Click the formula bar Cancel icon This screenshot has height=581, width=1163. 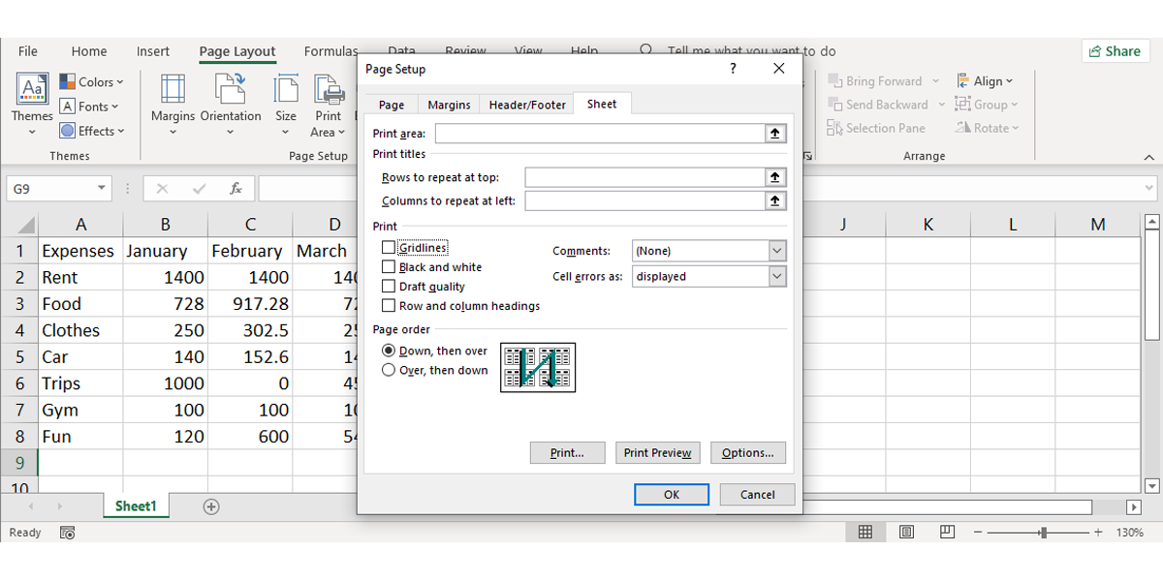(x=162, y=189)
